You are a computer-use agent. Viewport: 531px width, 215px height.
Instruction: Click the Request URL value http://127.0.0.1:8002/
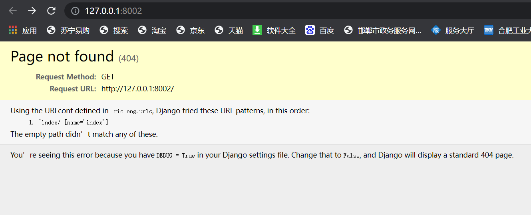137,89
